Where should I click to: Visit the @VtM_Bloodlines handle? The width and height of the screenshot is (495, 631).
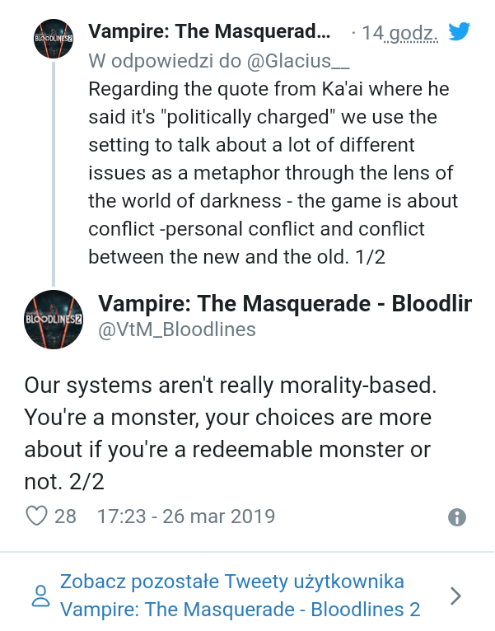177,330
